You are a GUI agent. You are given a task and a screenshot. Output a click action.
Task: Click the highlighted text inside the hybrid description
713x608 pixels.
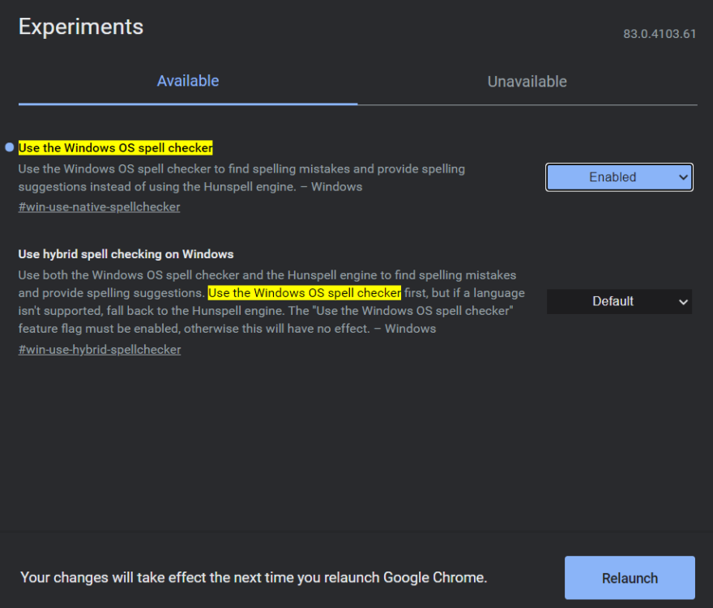point(304,292)
